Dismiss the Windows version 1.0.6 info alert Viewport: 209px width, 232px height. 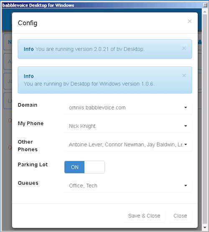click(x=184, y=76)
